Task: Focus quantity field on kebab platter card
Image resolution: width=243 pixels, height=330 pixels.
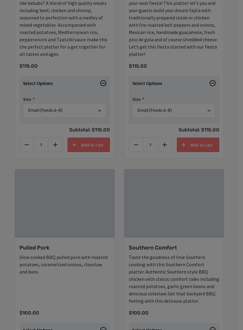Action: click(41, 145)
